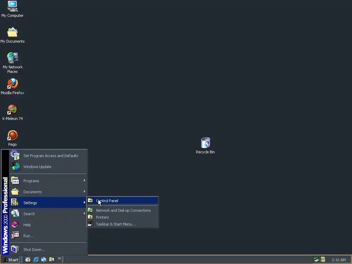Expand the Programs submenu
The image size is (352, 264).
pyautogui.click(x=48, y=181)
